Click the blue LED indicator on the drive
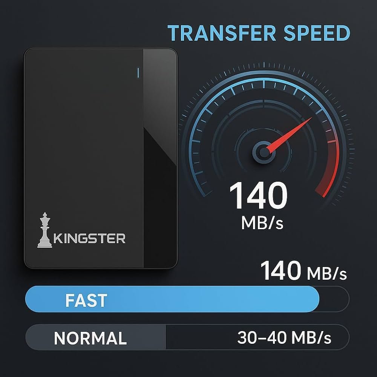The height and width of the screenshot is (377, 377). point(138,73)
